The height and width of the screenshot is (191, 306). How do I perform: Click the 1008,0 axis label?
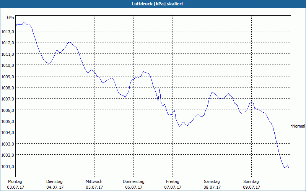click(8, 88)
